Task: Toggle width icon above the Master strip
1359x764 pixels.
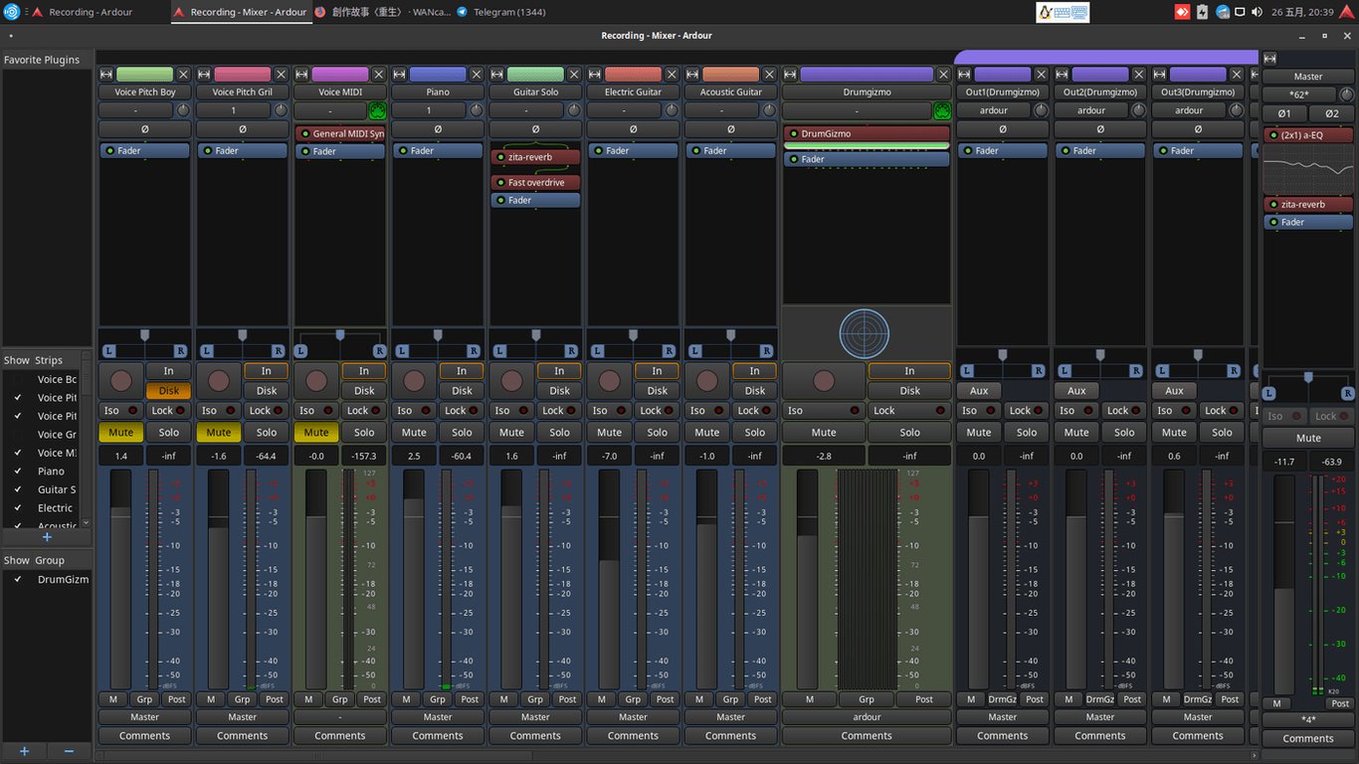Action: tap(1269, 59)
